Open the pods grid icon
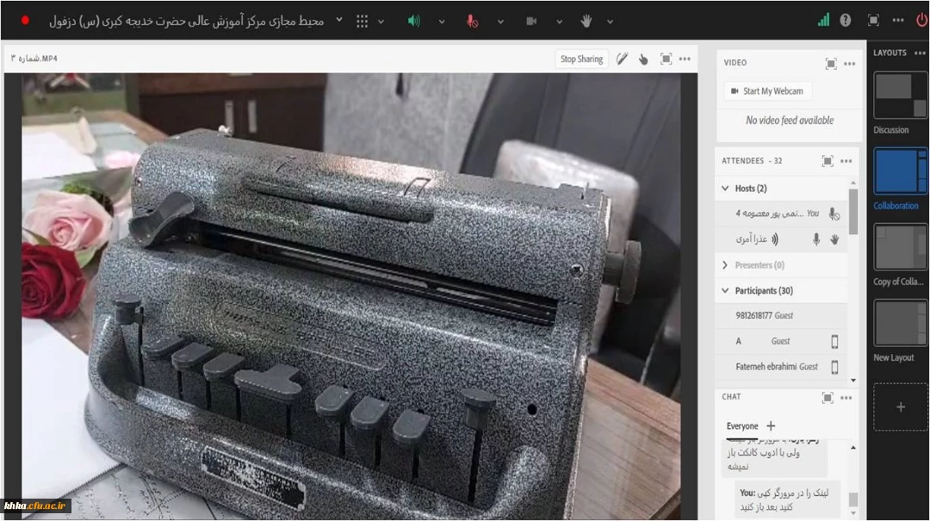930x521 pixels. click(363, 21)
